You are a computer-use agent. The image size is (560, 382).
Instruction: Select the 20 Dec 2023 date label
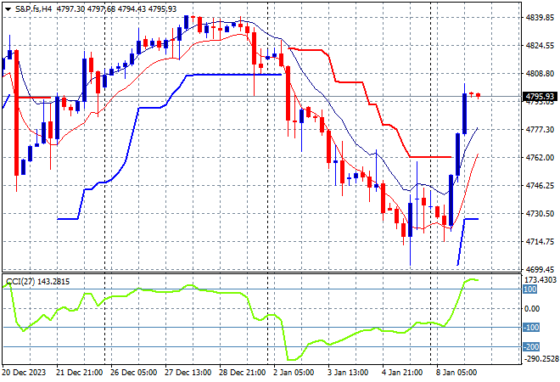pos(27,372)
